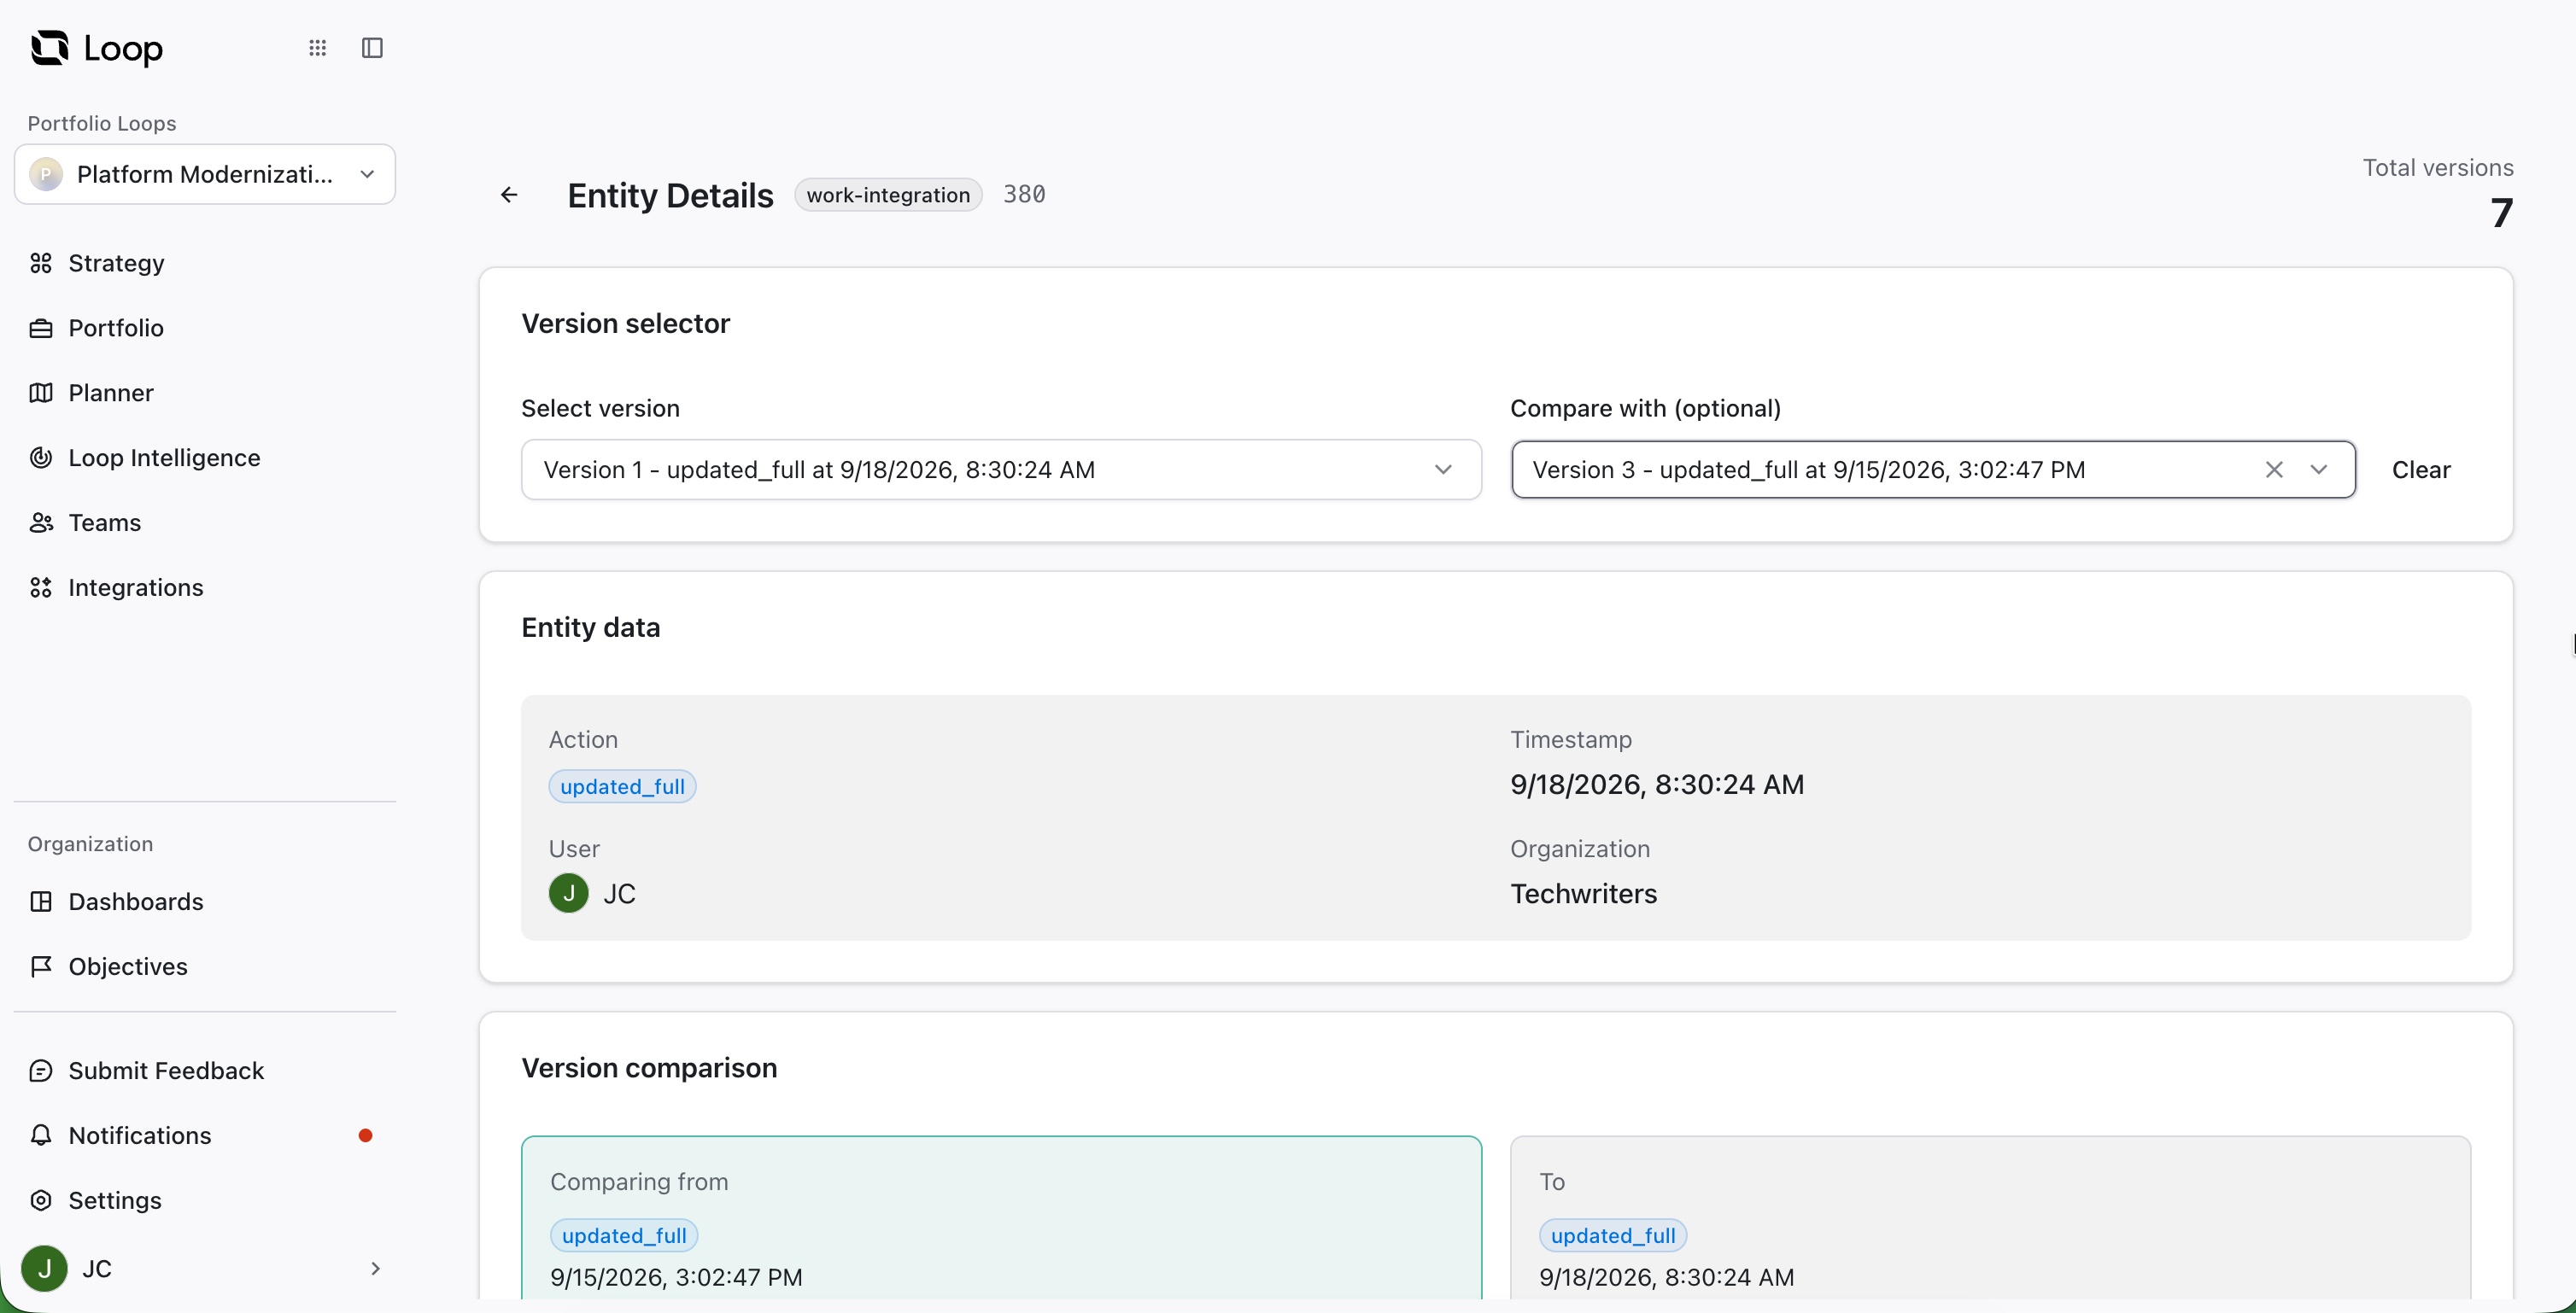2576x1313 pixels.
Task: Click updated_full badge in Comparing from card
Action: tap(624, 1235)
